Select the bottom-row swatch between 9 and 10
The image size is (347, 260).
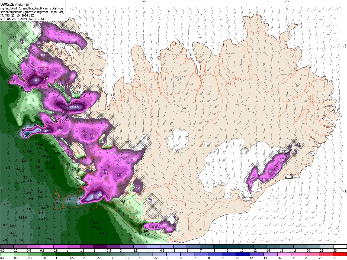pyautogui.click(x=229, y=254)
